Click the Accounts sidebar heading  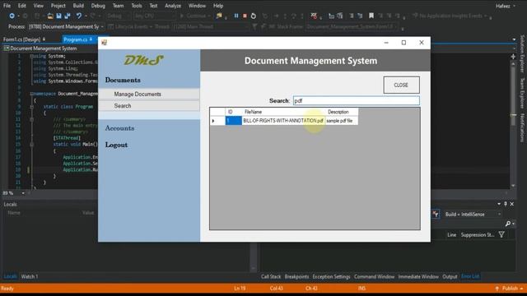(119, 128)
